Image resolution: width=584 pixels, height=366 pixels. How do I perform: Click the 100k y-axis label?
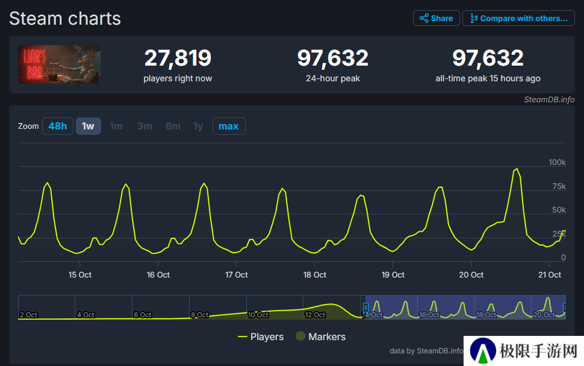[557, 163]
